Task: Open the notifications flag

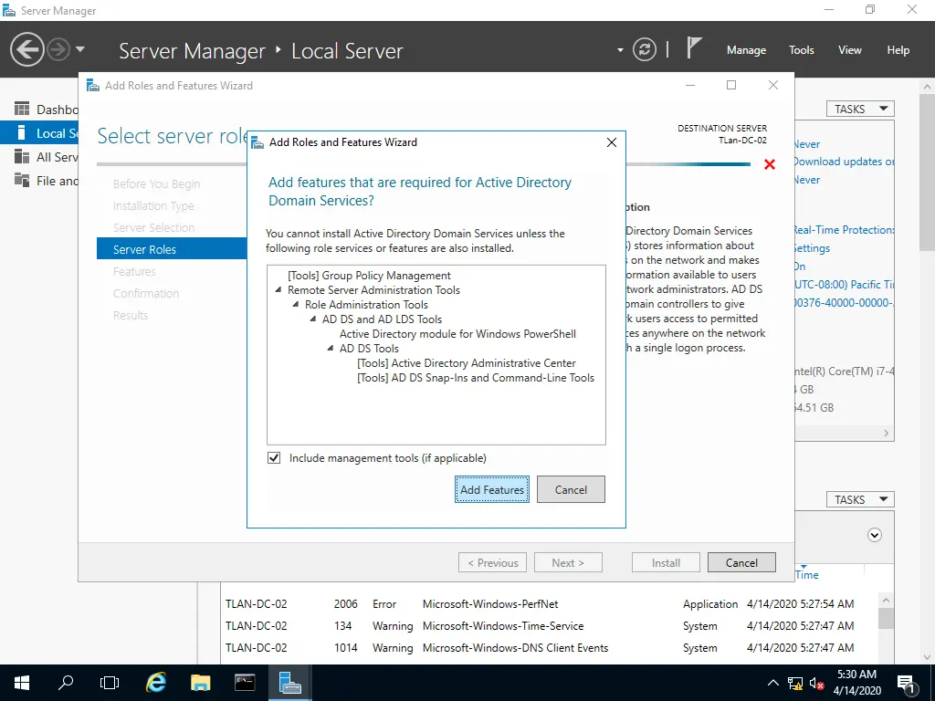Action: pyautogui.click(x=693, y=48)
